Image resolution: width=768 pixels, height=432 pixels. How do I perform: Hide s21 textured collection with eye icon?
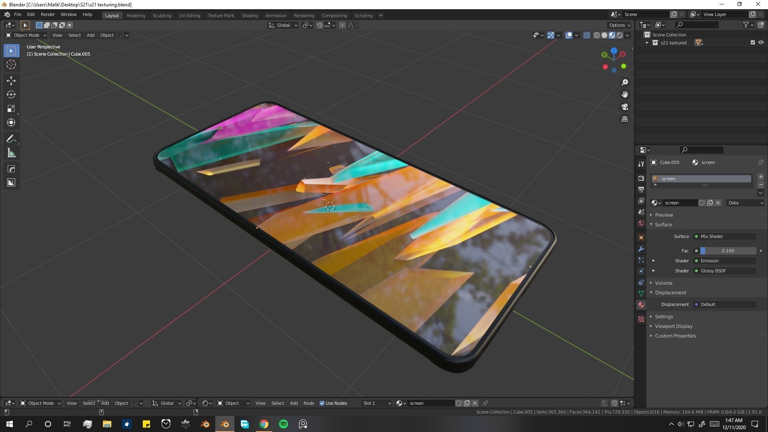pyautogui.click(x=761, y=42)
